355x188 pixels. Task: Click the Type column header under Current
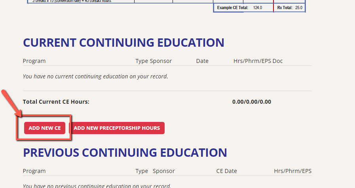(x=142, y=61)
